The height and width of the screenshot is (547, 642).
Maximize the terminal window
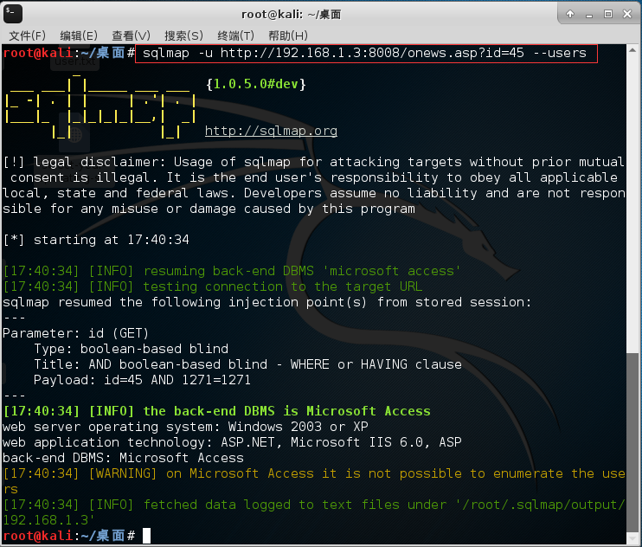[x=608, y=15]
